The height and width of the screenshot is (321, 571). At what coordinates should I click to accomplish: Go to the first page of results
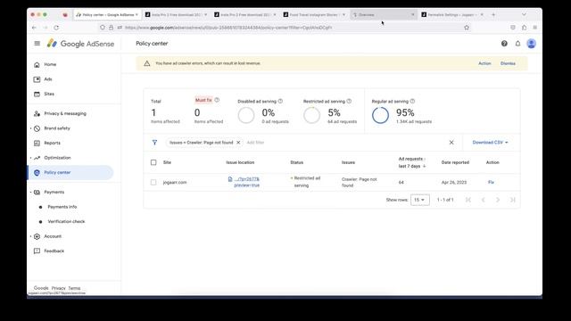468,200
